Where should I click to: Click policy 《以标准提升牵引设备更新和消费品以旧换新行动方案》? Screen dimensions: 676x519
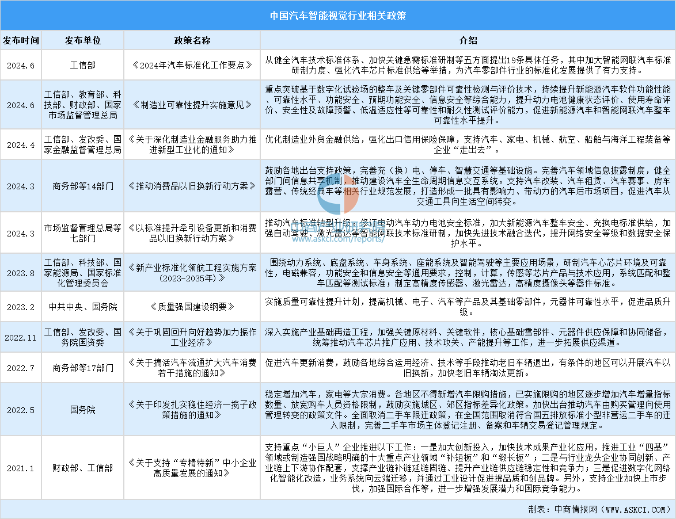(192, 233)
